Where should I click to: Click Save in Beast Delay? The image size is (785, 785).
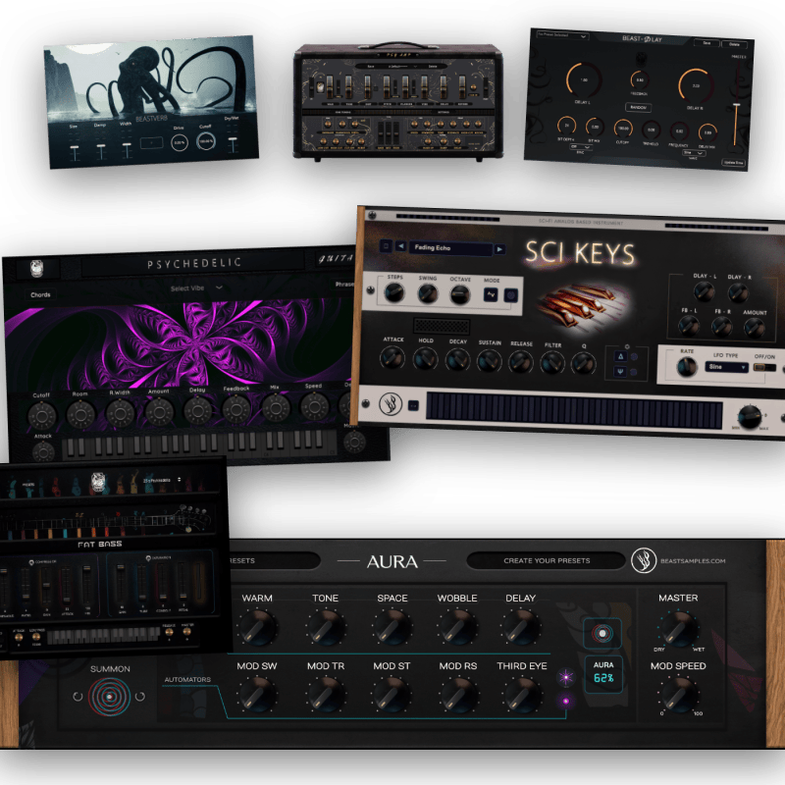click(706, 43)
